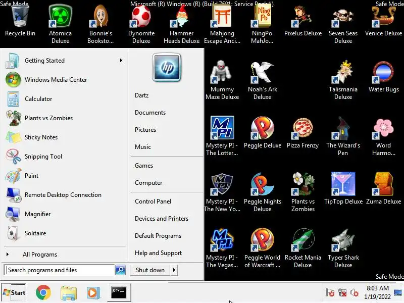Open Computer link in Start menu

[x=148, y=183]
